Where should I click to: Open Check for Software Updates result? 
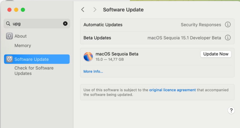pyautogui.click(x=34, y=71)
